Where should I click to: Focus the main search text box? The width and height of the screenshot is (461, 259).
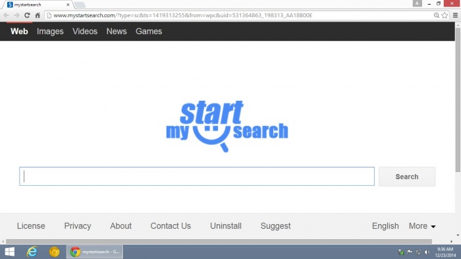pos(197,177)
